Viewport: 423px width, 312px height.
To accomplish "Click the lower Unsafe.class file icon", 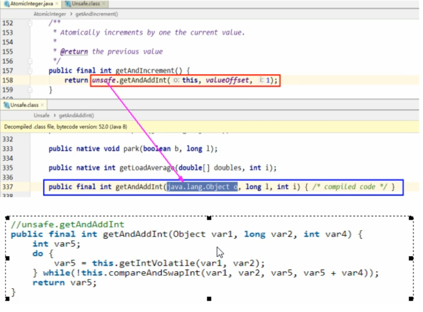I will click(7, 105).
